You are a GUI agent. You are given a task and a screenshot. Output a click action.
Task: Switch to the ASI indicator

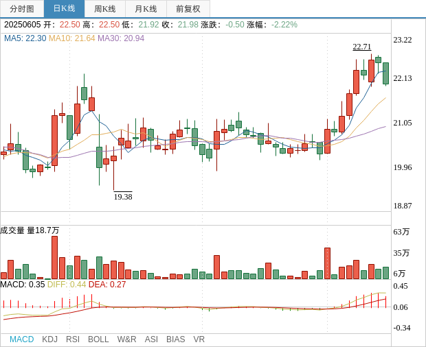point(151,339)
